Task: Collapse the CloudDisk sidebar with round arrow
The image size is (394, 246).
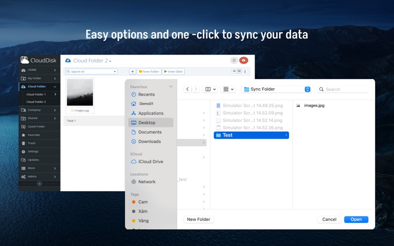Action: tap(39, 184)
